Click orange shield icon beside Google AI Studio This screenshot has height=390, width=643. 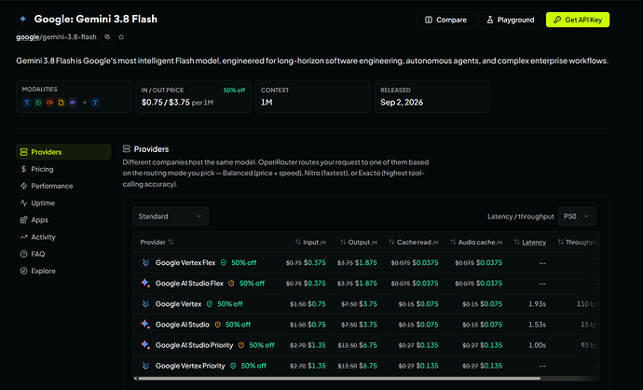click(217, 325)
